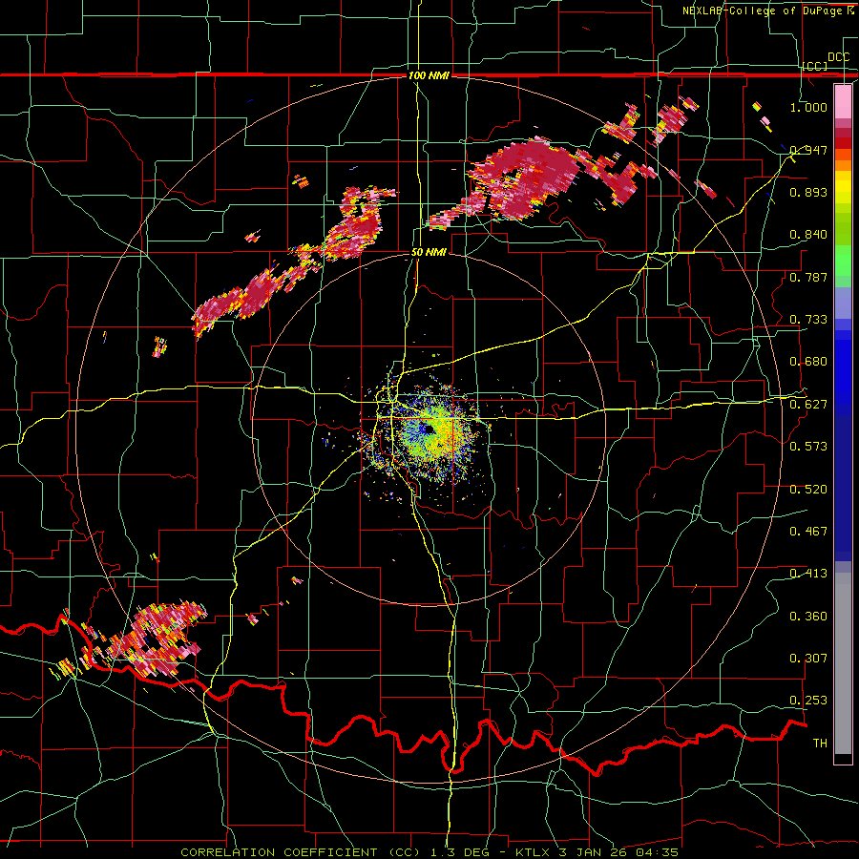Image resolution: width=859 pixels, height=859 pixels.
Task: Click the 0.573 scale value
Action: click(x=808, y=447)
